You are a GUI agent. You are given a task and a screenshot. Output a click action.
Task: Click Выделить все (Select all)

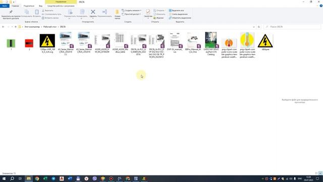(x=176, y=11)
